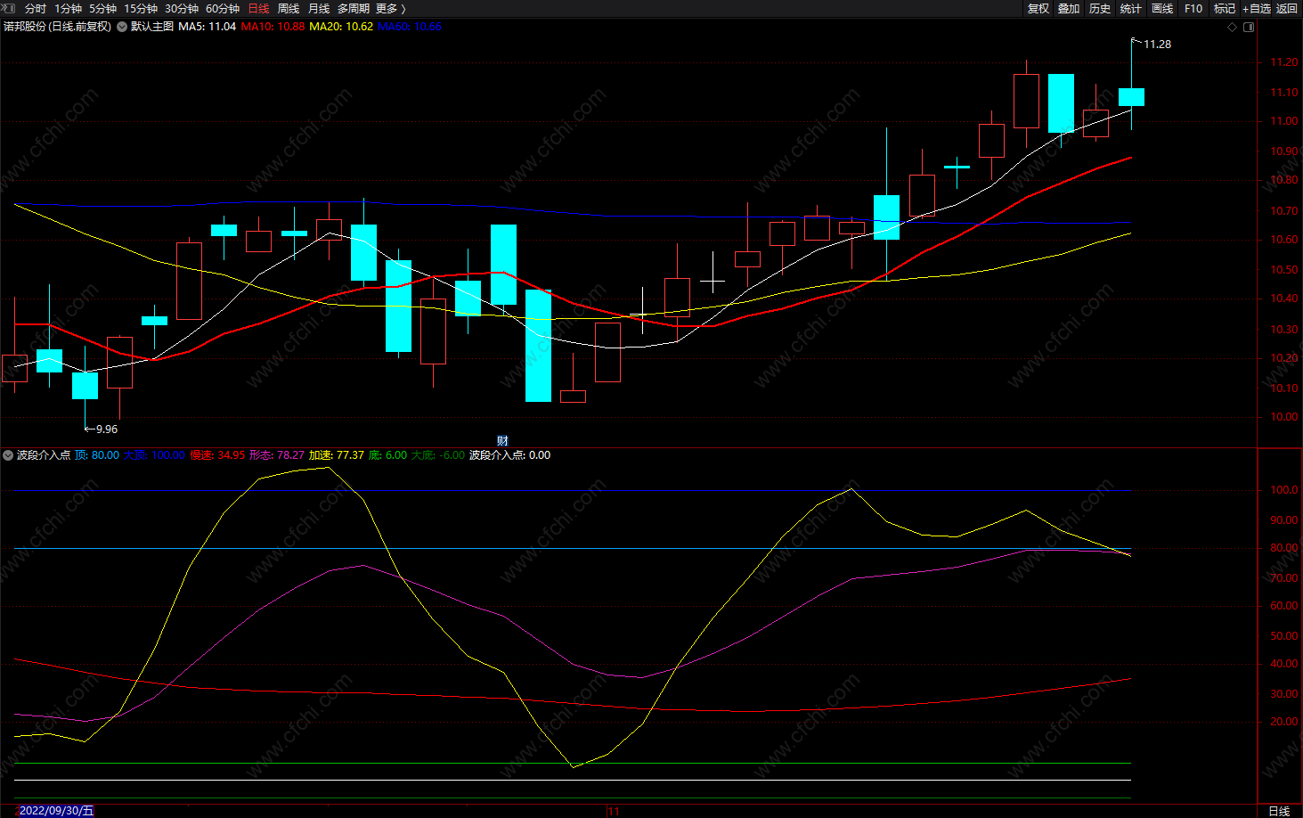Click 慢速: 34.95 indicator value
Screen dimensions: 1303x818
[217, 455]
